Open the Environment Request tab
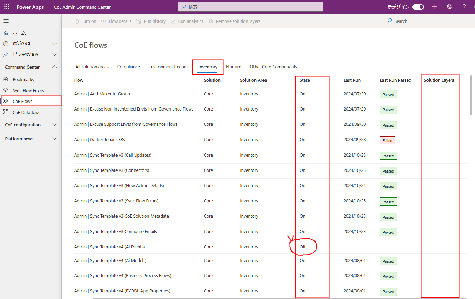Screen dimensions: 475x299 169,67
